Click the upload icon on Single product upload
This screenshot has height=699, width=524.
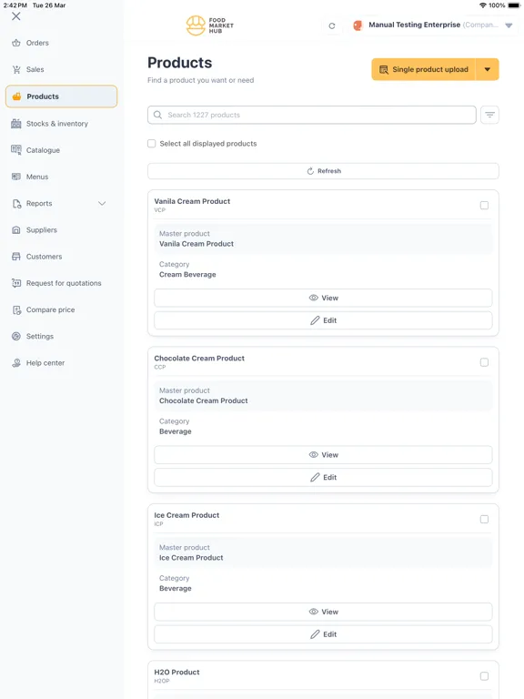(x=384, y=69)
